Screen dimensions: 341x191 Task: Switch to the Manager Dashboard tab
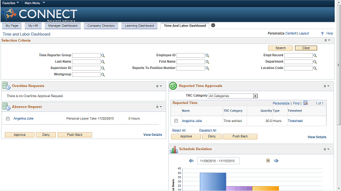point(63,26)
